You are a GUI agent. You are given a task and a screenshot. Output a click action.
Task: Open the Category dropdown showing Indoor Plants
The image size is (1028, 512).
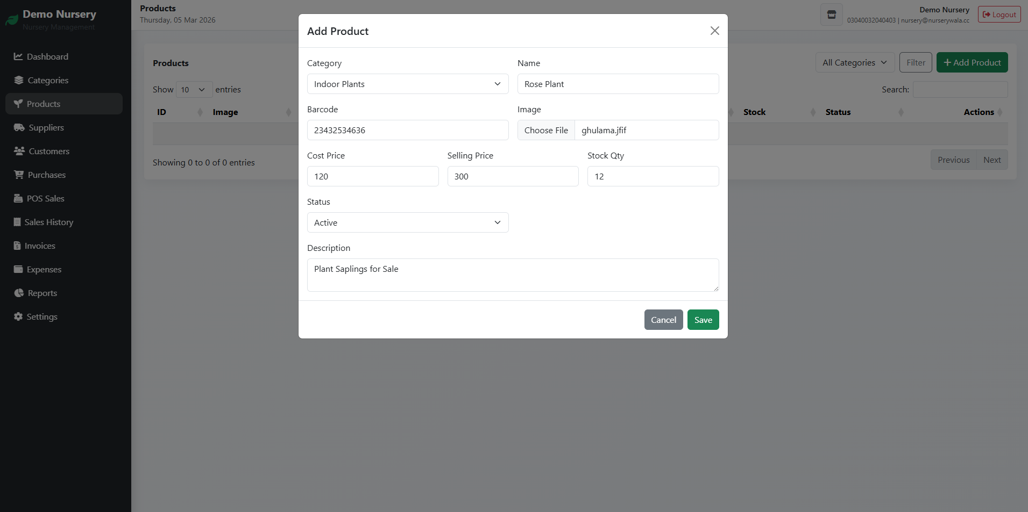[407, 84]
